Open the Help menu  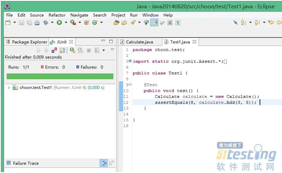coord(168,15)
